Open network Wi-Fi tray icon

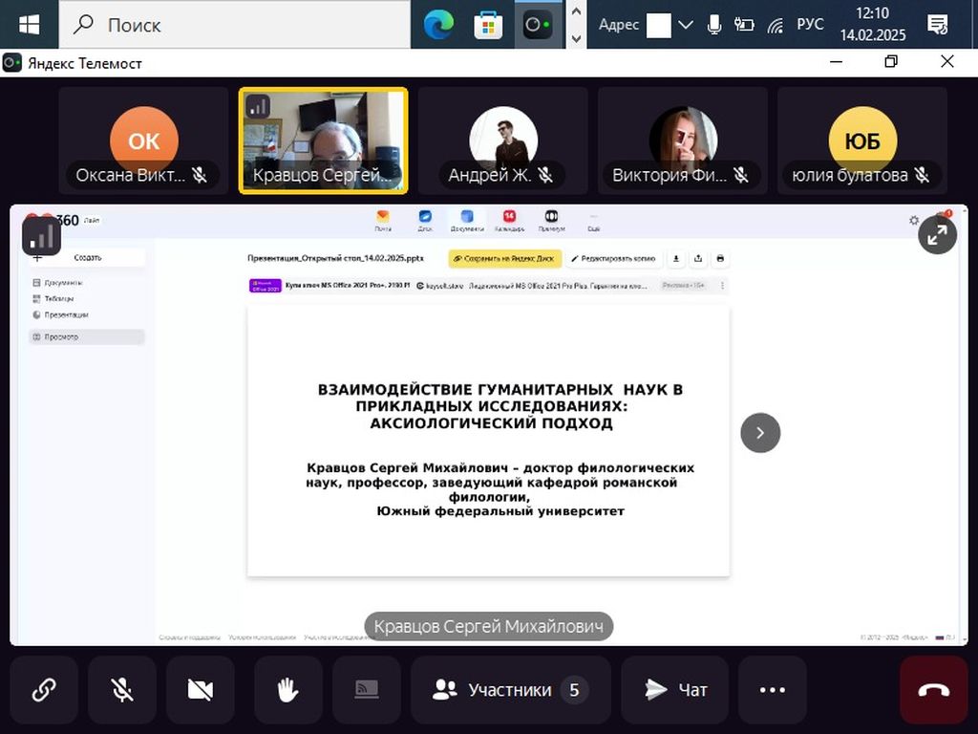(776, 26)
